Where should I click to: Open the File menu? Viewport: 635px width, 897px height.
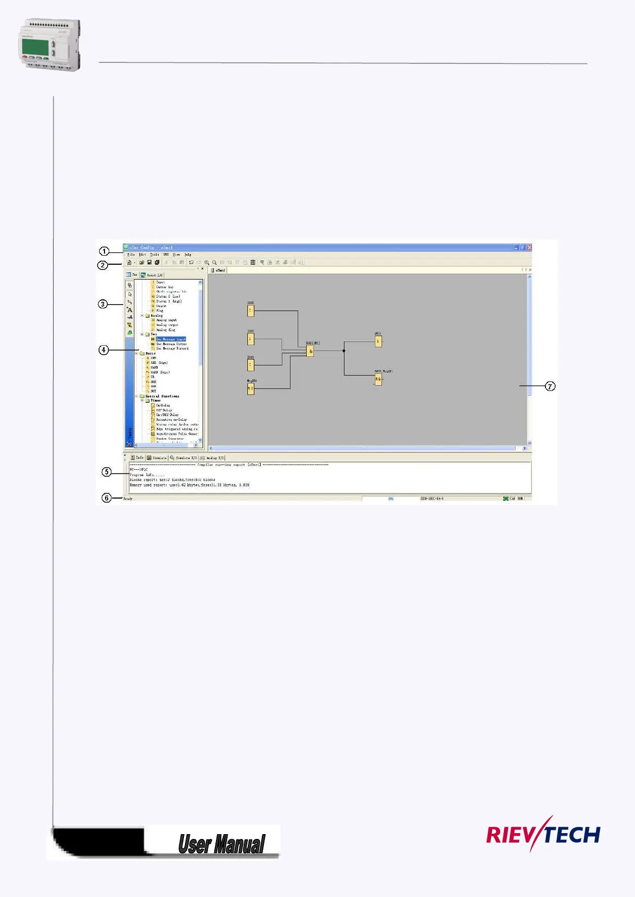pyautogui.click(x=131, y=255)
